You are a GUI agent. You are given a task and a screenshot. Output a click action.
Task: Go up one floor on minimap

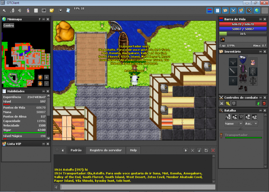click(40, 77)
